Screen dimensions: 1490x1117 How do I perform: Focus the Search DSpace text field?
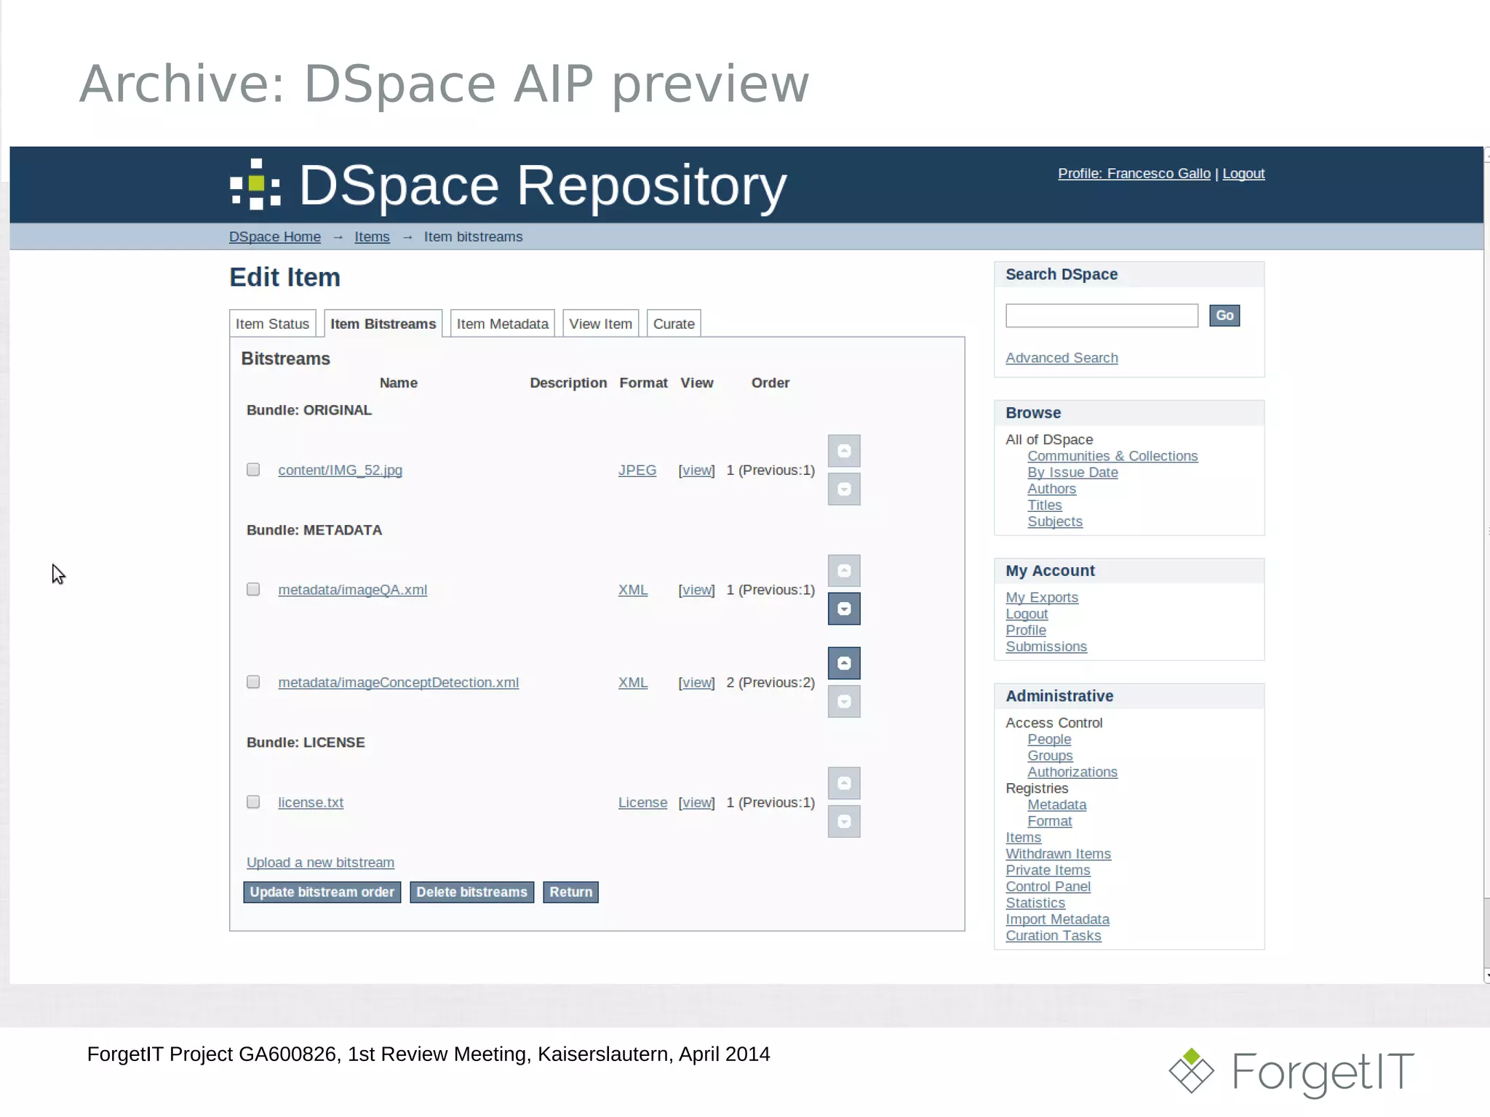tap(1101, 316)
